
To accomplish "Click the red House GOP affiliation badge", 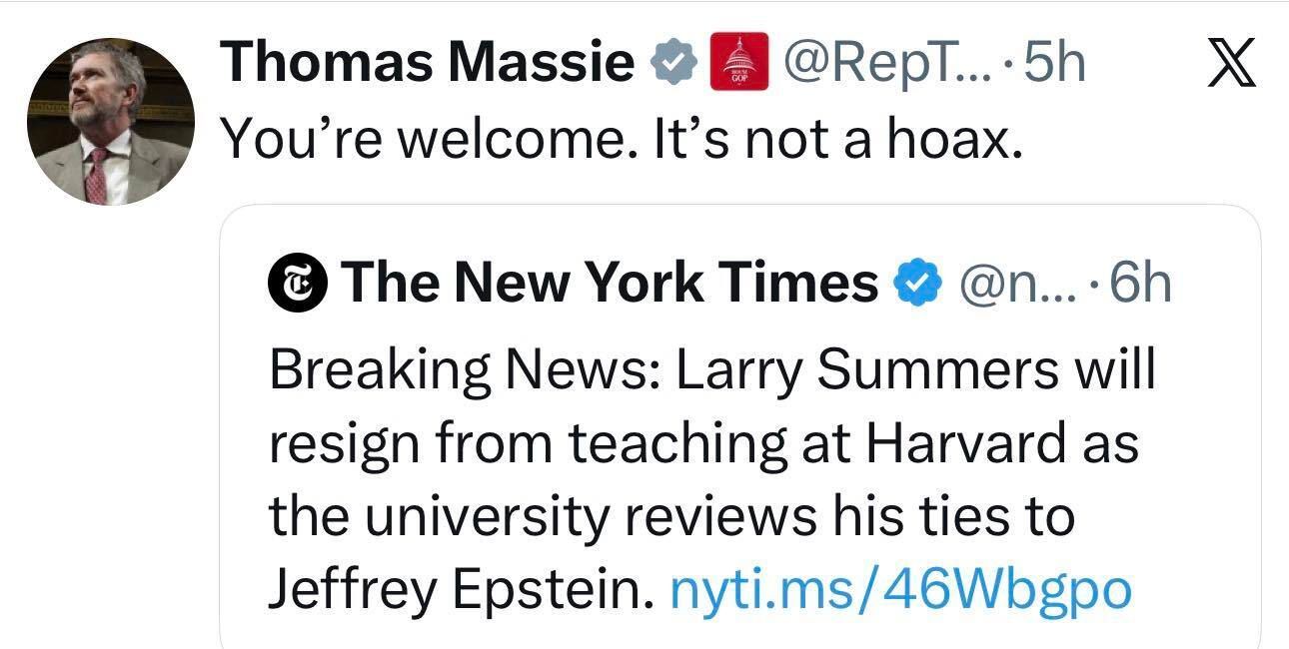I will [x=738, y=63].
